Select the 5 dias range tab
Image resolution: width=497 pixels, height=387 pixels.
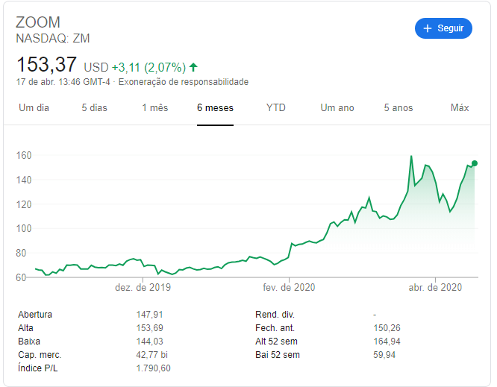coord(95,107)
